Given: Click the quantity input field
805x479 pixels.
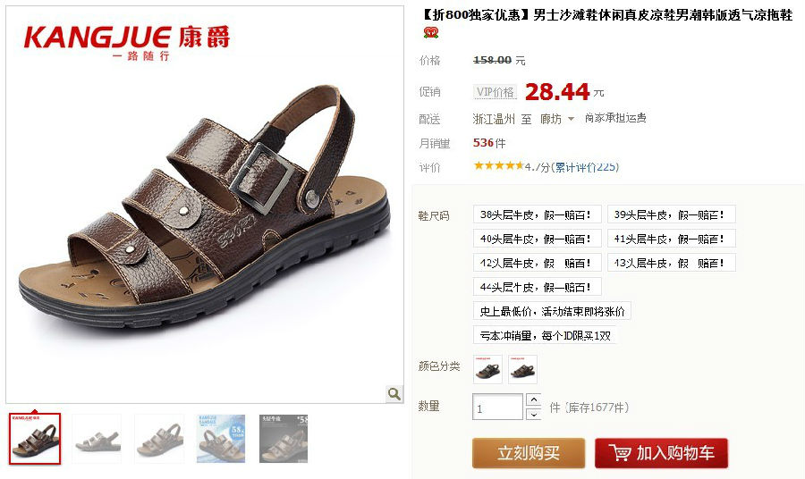Looking at the screenshot, I should point(497,407).
